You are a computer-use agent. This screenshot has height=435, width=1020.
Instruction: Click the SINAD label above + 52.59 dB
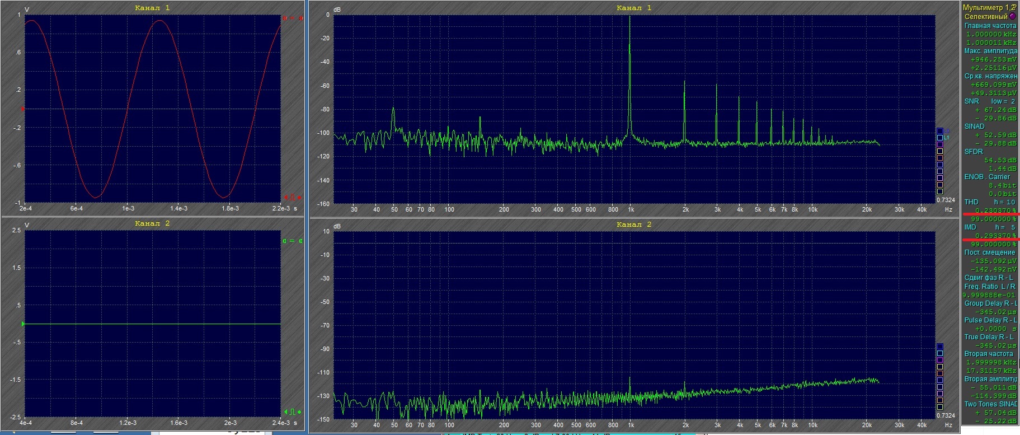pyautogui.click(x=974, y=127)
